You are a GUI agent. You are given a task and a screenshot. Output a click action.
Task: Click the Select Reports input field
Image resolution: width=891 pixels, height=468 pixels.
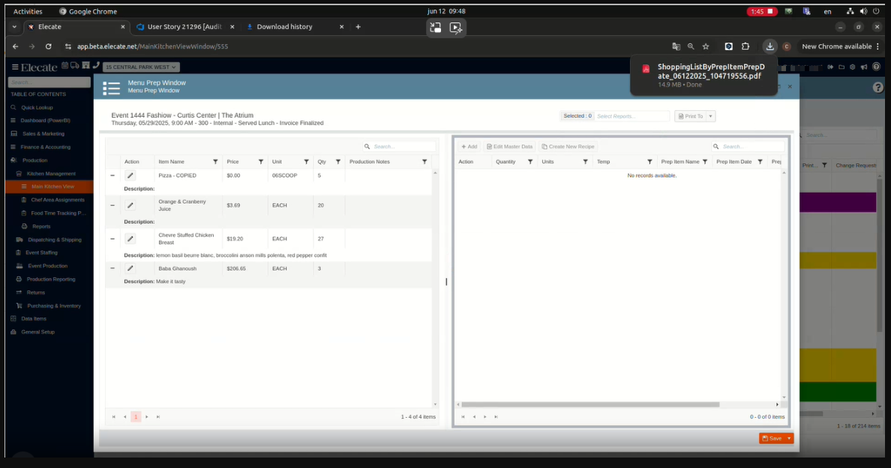pyautogui.click(x=631, y=116)
